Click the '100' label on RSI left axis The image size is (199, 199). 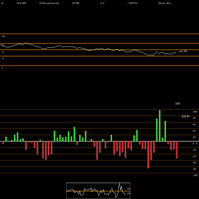pos(3,36)
